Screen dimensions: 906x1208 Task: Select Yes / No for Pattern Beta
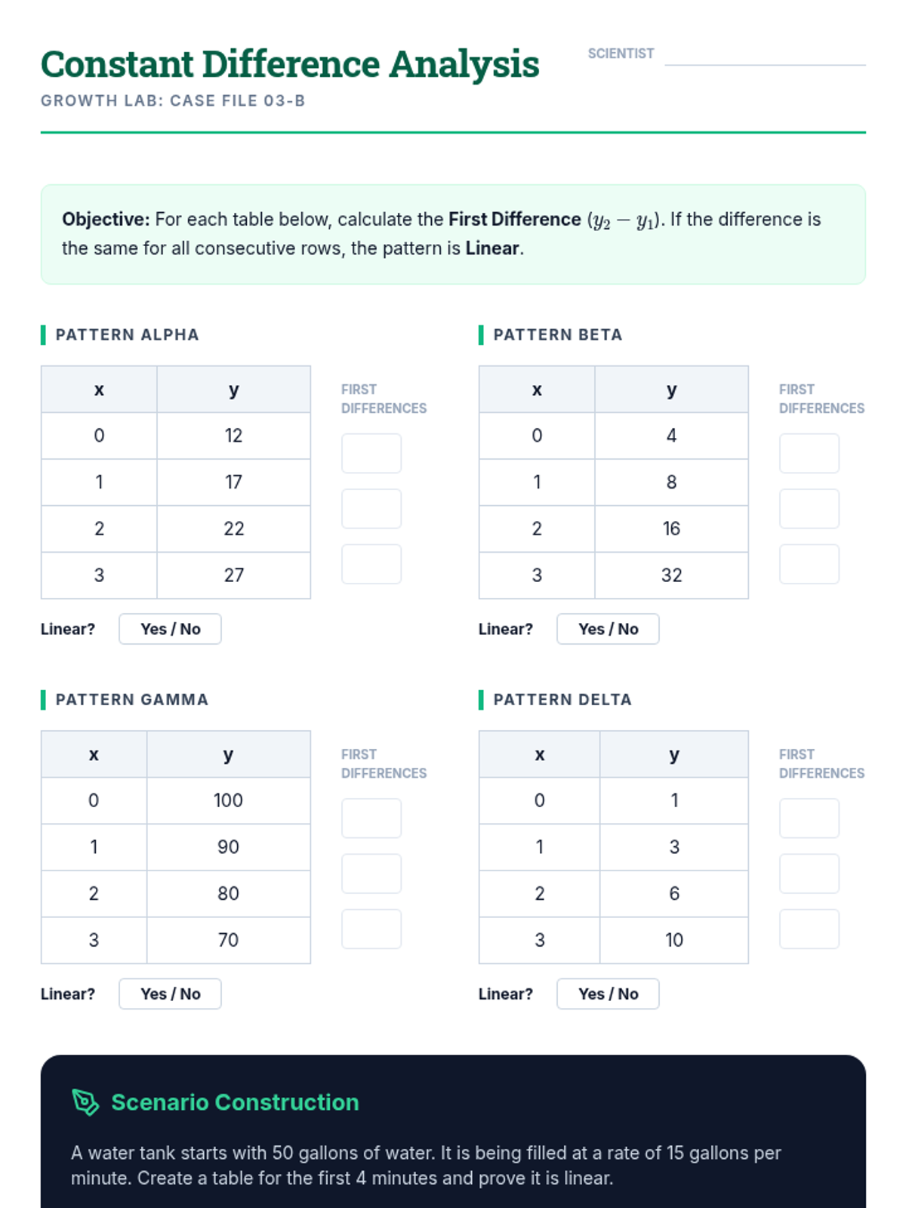click(608, 629)
